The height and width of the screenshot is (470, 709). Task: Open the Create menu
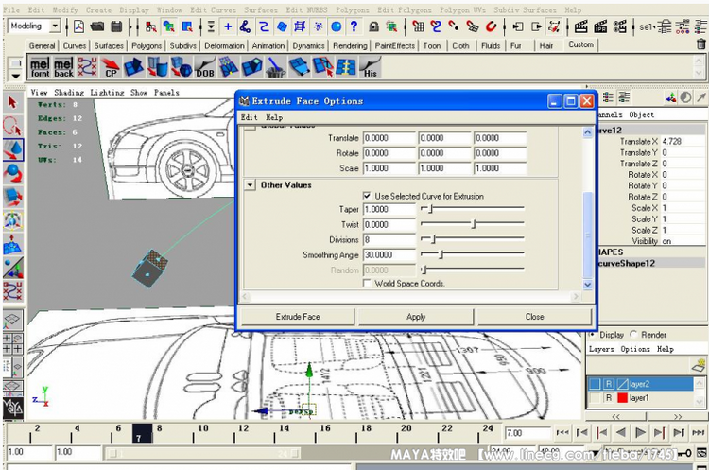point(98,9)
